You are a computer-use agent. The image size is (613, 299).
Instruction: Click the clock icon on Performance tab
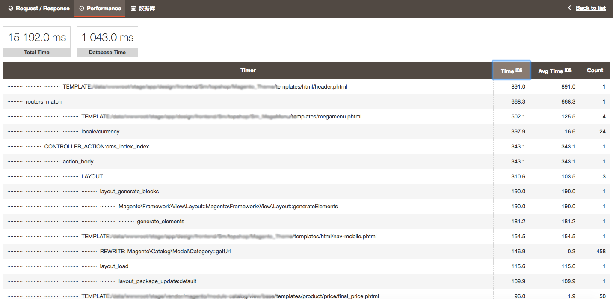82,9
